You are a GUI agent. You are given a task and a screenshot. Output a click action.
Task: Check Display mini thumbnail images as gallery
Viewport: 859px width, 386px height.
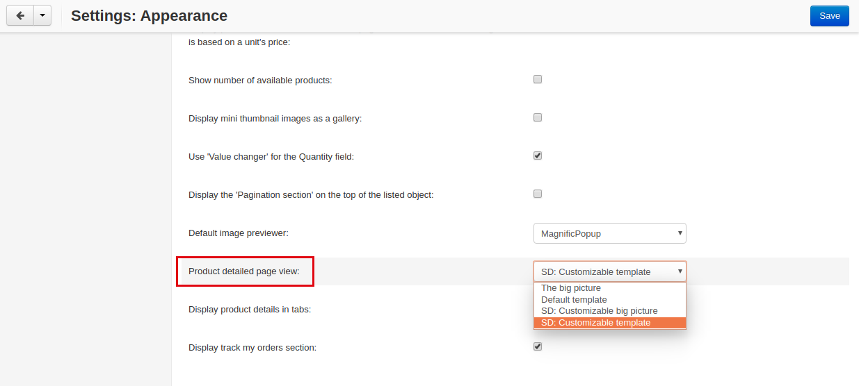(x=538, y=117)
